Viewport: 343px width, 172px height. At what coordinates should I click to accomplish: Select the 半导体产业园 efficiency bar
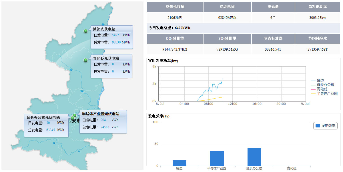click(x=217, y=159)
